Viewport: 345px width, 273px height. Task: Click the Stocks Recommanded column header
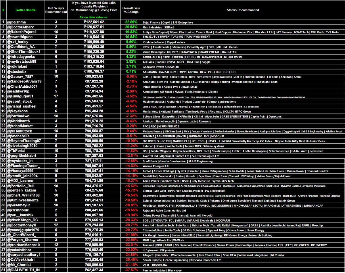coord(243,10)
